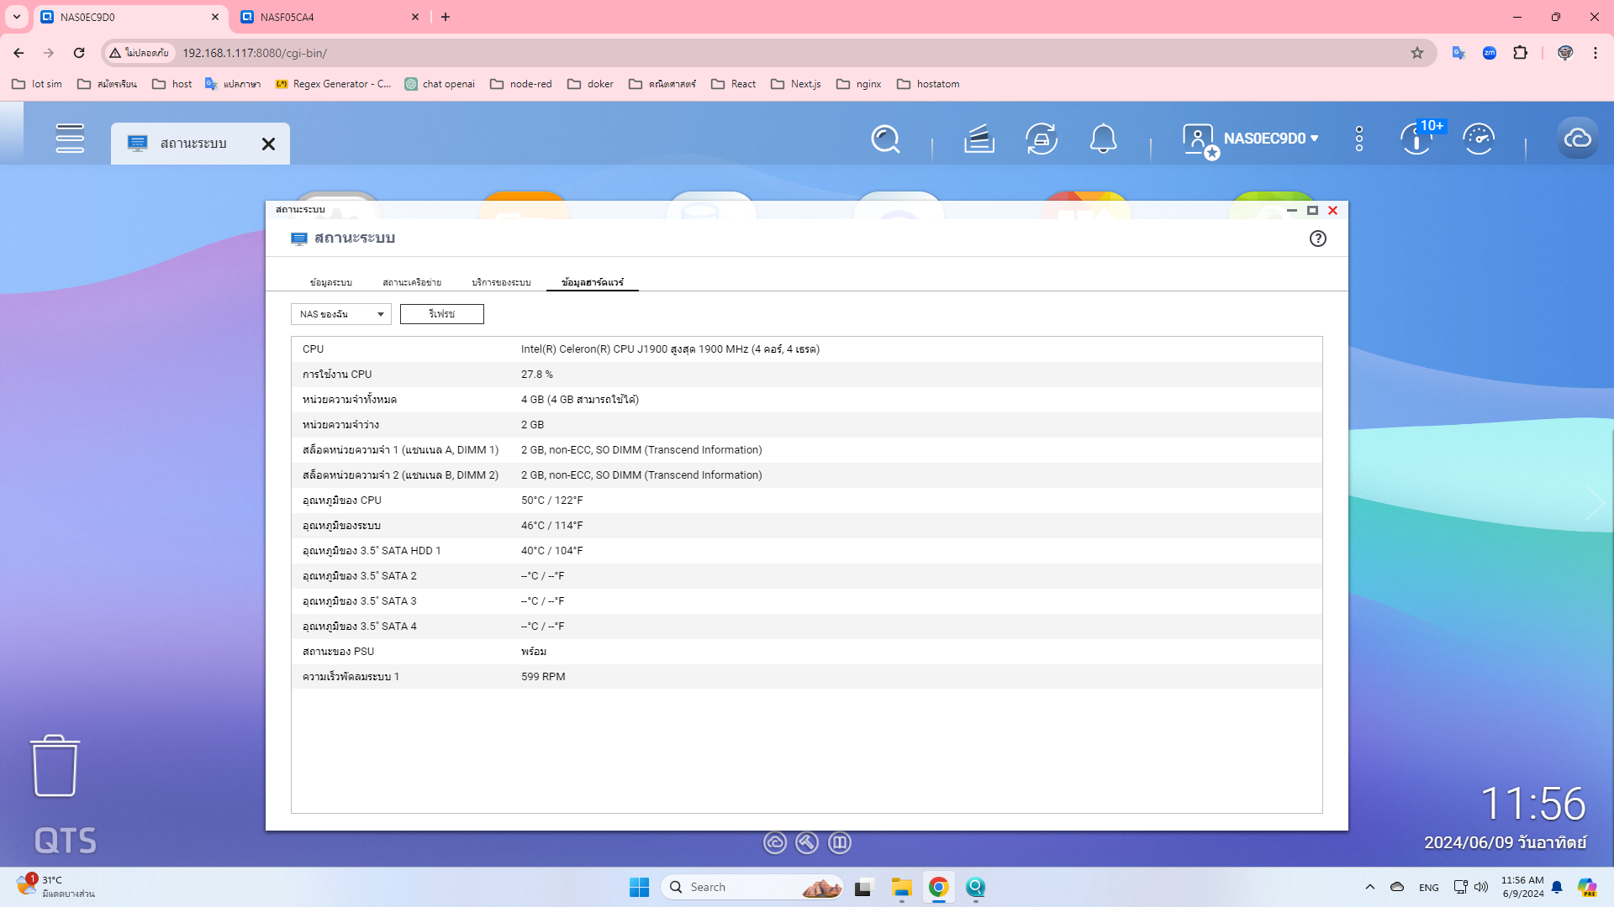Screen dimensions: 1614x907
Task: Open the three-dots More menu in QTS
Action: 1359,139
